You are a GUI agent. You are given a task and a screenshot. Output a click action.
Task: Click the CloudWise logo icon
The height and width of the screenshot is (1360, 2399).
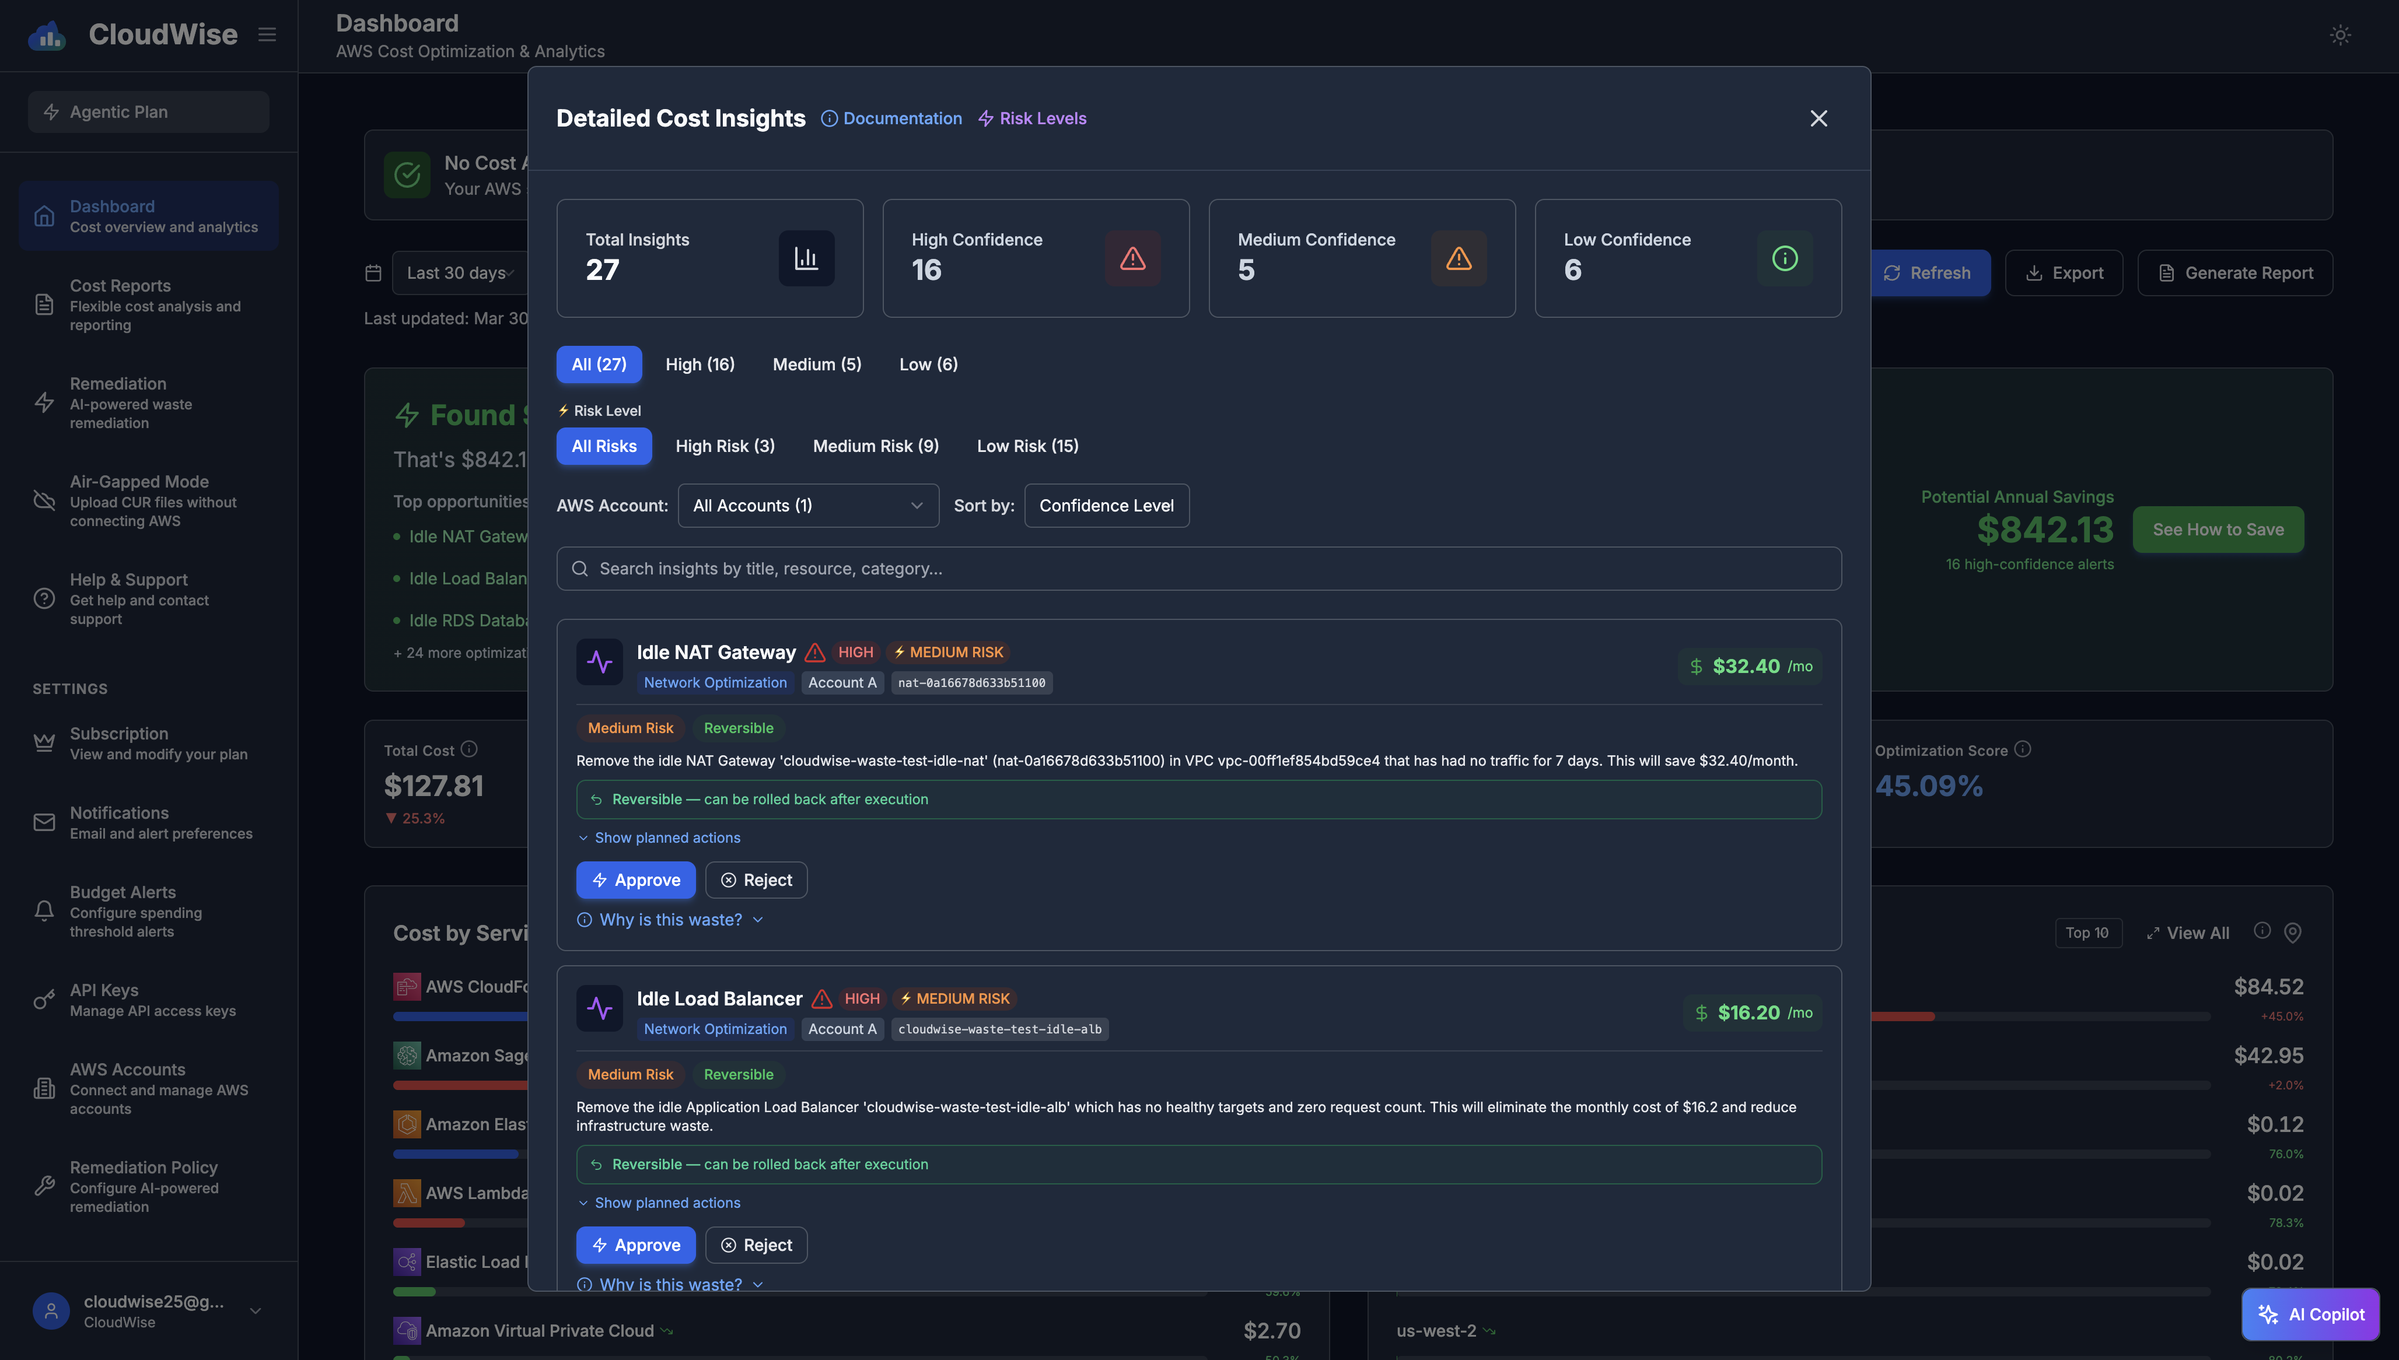coord(47,34)
